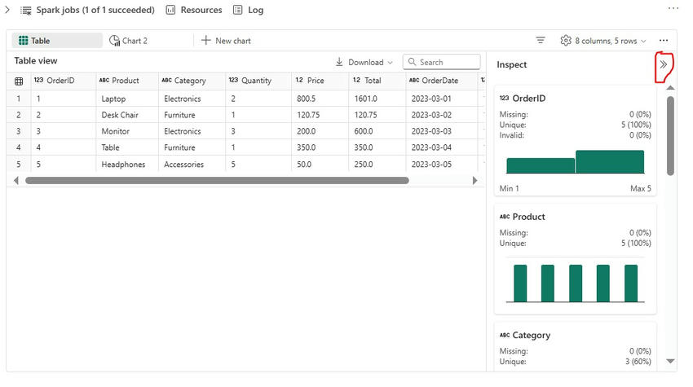Open the more options ellipsis in table toolbar
Viewport: 693px width, 387px height.
[x=664, y=40]
